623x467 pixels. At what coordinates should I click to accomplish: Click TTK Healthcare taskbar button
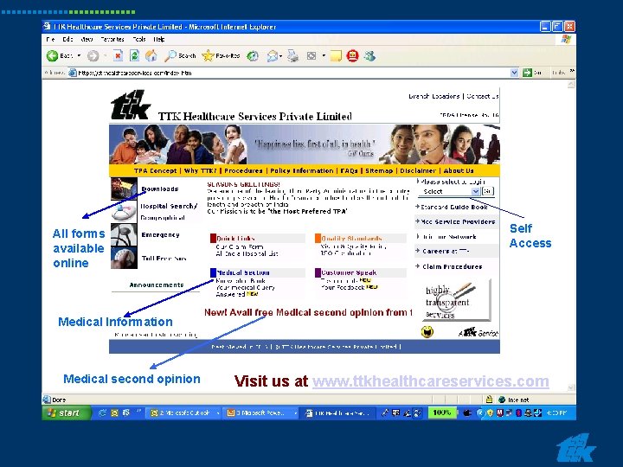click(x=337, y=413)
